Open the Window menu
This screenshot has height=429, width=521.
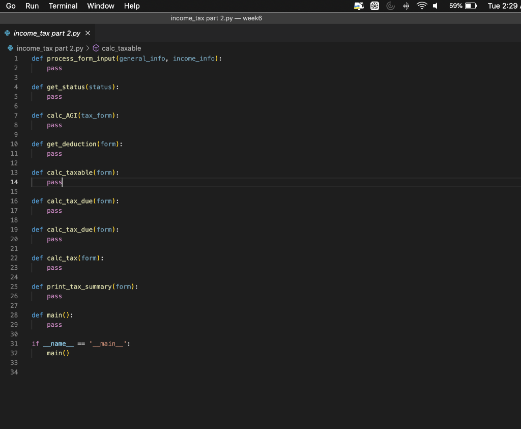[x=101, y=6]
